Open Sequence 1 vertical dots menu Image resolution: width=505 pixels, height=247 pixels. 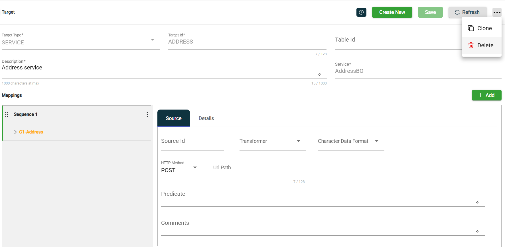(x=147, y=114)
